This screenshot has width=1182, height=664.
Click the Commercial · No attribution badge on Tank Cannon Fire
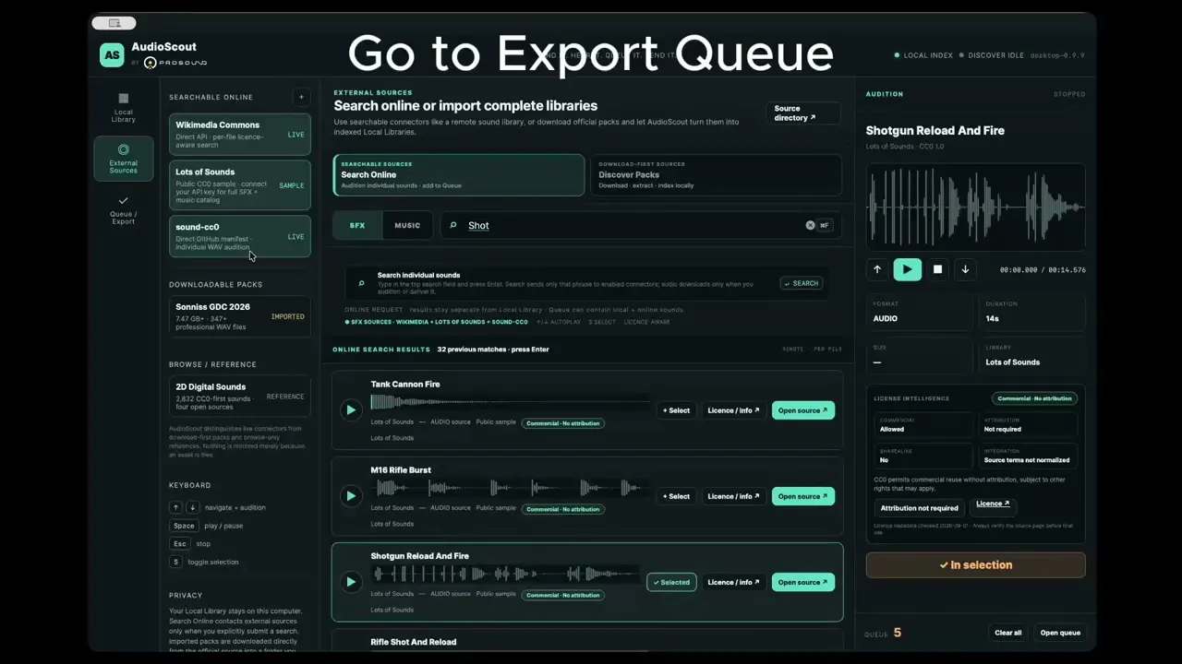pyautogui.click(x=562, y=423)
